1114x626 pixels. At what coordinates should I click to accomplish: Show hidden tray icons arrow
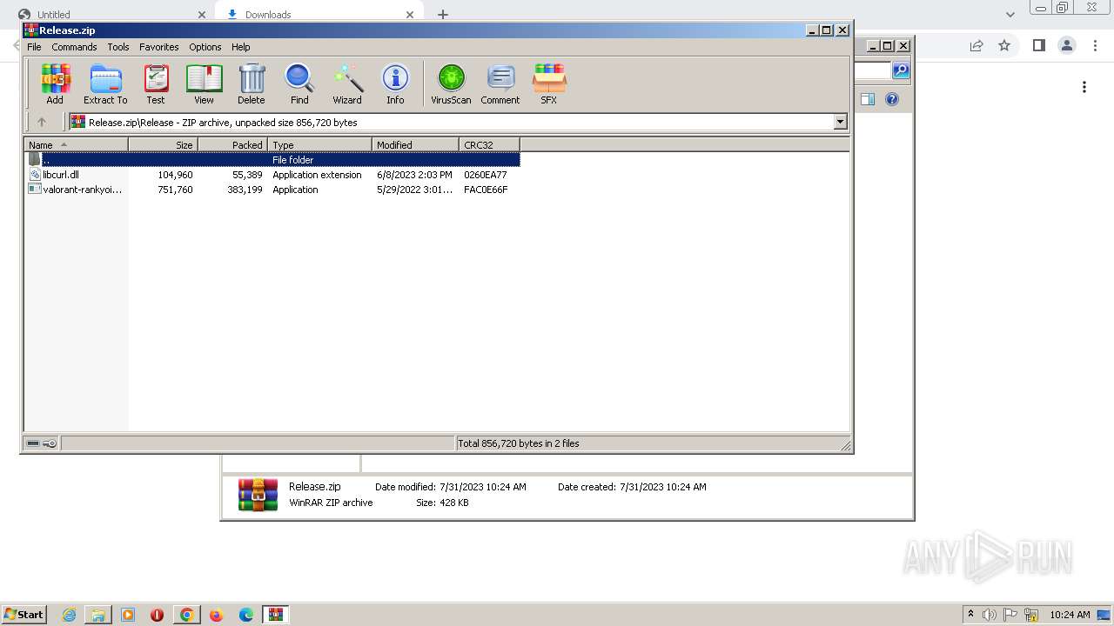[970, 615]
